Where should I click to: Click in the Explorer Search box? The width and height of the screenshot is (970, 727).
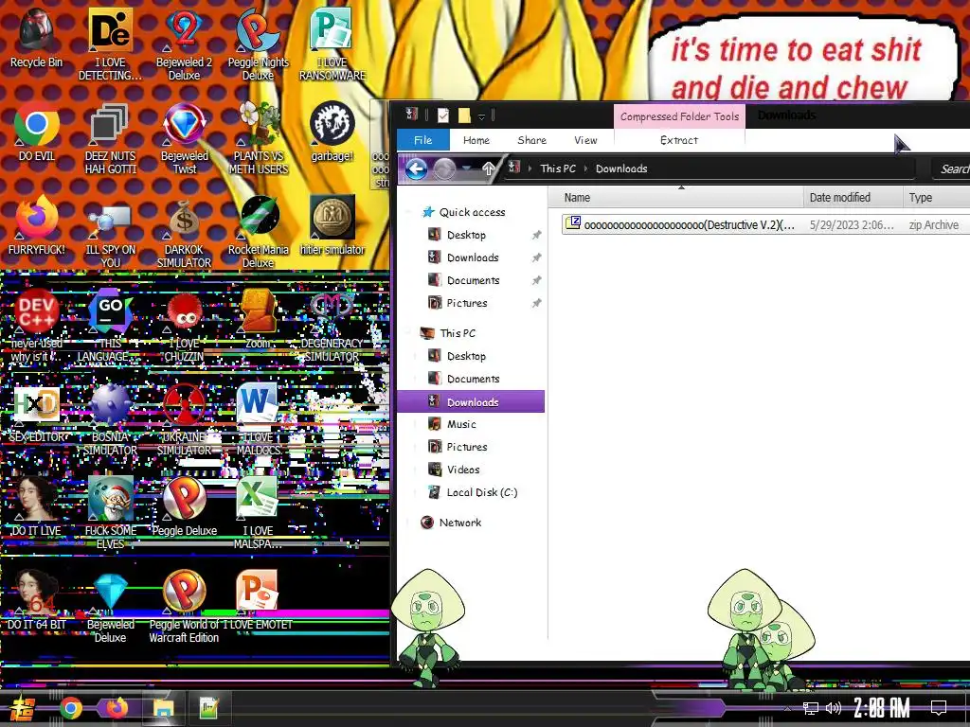pos(951,168)
